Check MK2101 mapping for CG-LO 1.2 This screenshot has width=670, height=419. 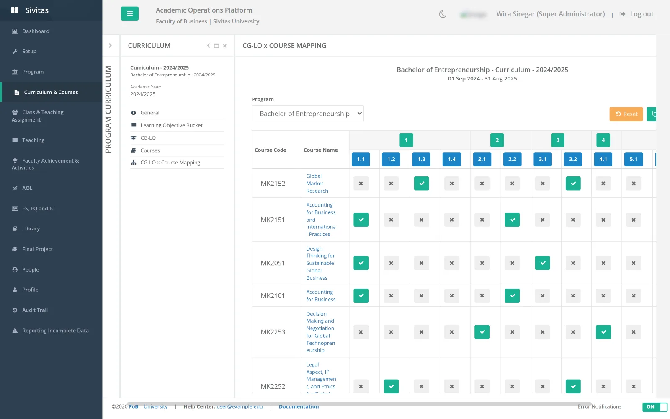pyautogui.click(x=391, y=296)
